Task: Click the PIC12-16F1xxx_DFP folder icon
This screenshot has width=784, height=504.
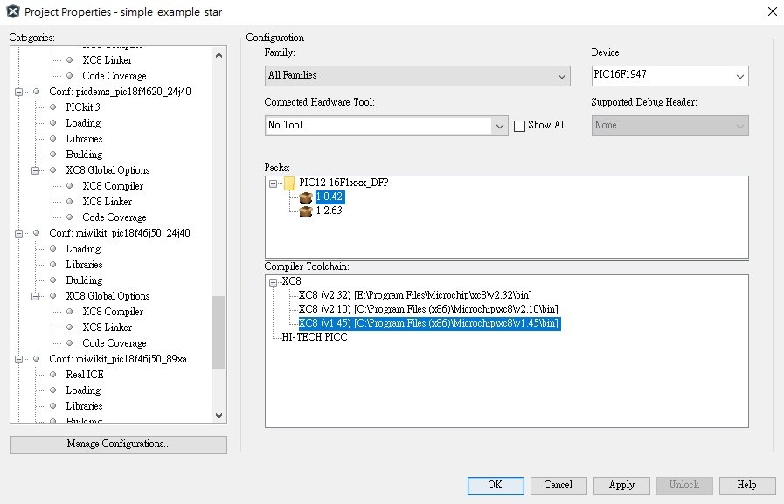Action: click(289, 183)
